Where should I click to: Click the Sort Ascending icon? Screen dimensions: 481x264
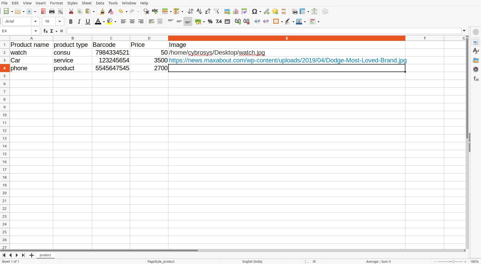(199, 11)
